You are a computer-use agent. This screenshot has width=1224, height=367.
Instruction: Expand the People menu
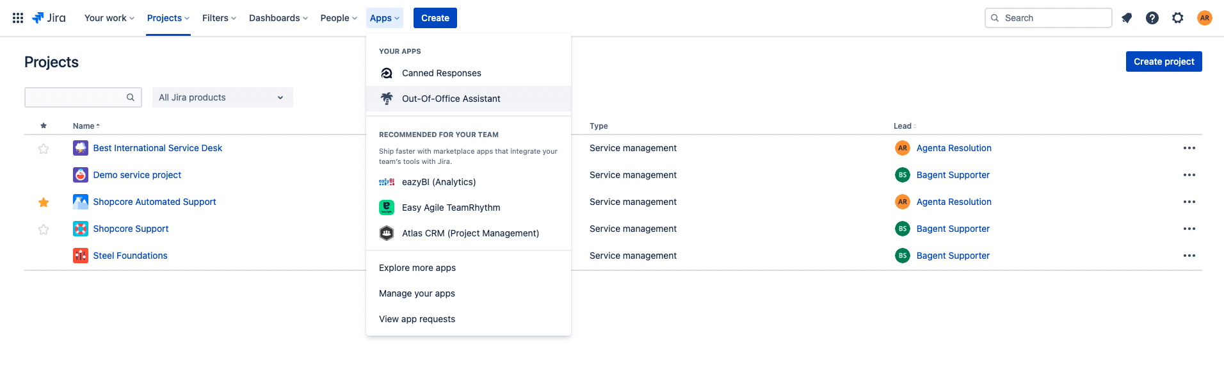coord(339,18)
